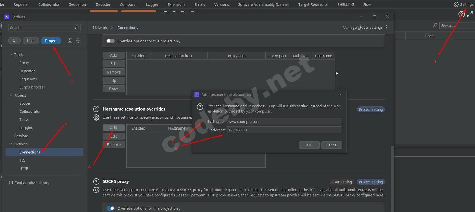Click the help icon in the Add hostname dialog
475x212 pixels.
(200, 107)
